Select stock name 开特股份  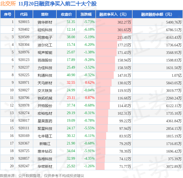pos(45,106)
